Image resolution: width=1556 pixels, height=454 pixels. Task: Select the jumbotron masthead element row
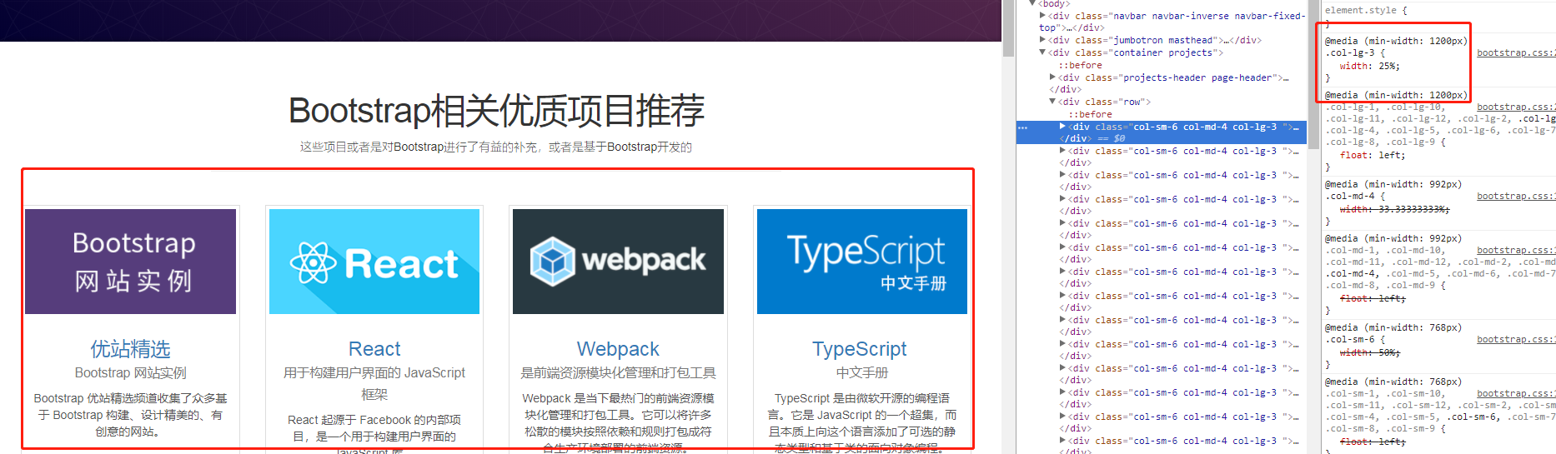(1155, 40)
